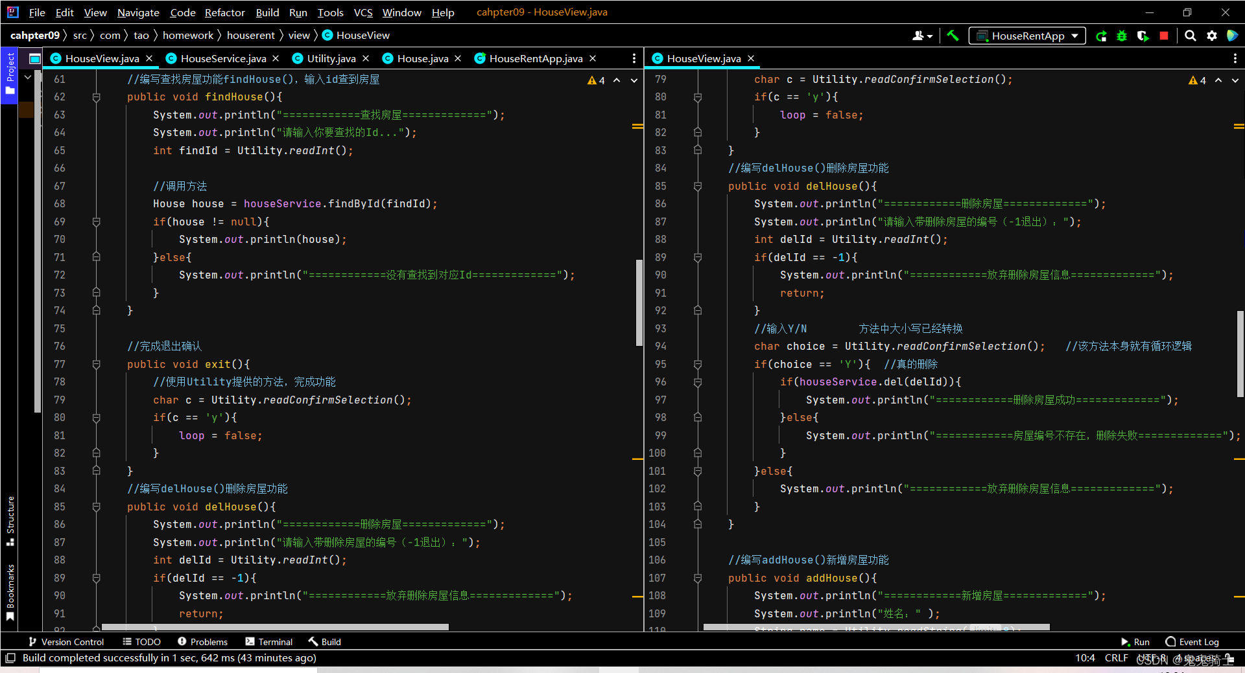Switch to the HouseRentApp.java tab
The image size is (1245, 673).
(x=536, y=58)
